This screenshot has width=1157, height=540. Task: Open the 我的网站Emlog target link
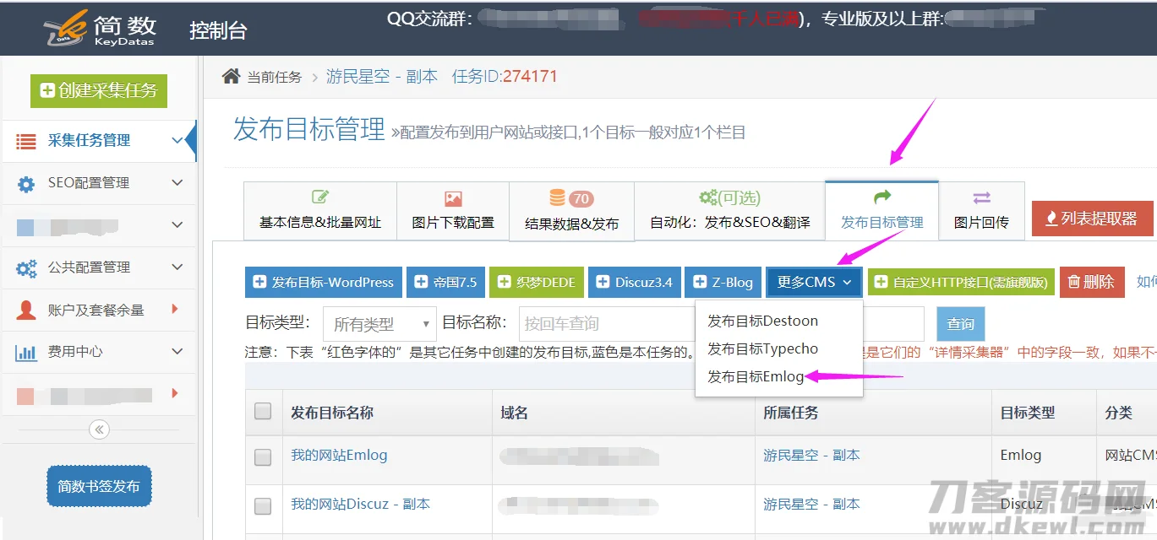[339, 455]
